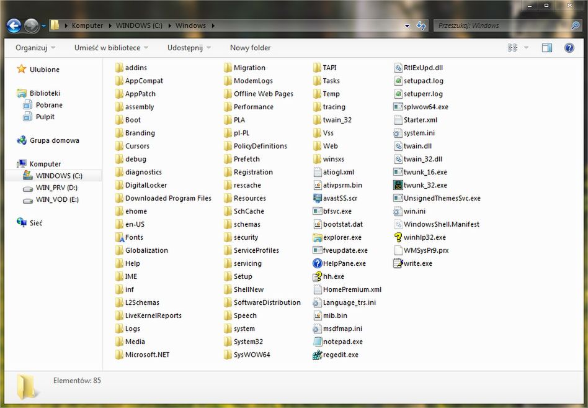
Task: Select the HelpPane.exe icon
Action: (317, 263)
